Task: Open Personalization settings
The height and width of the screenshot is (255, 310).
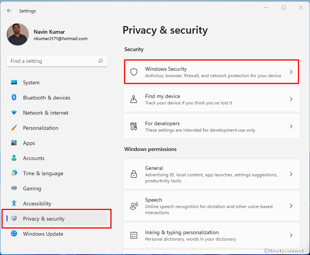Action: coord(57,128)
